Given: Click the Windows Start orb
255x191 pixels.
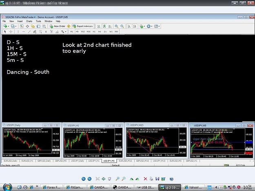Looking at the screenshot, I should point(7,187).
